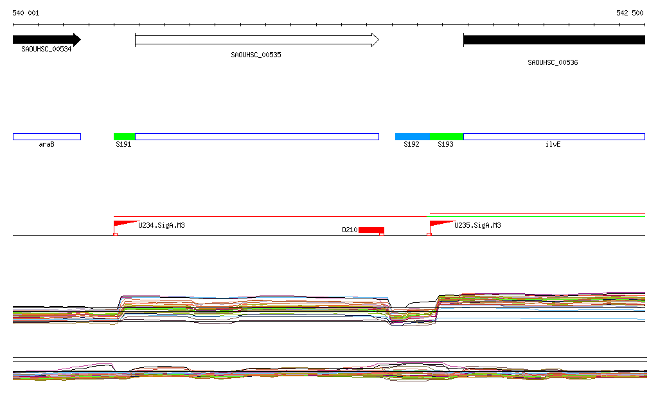Select the blue S192 segment
658x393 pixels.
[x=412, y=136]
